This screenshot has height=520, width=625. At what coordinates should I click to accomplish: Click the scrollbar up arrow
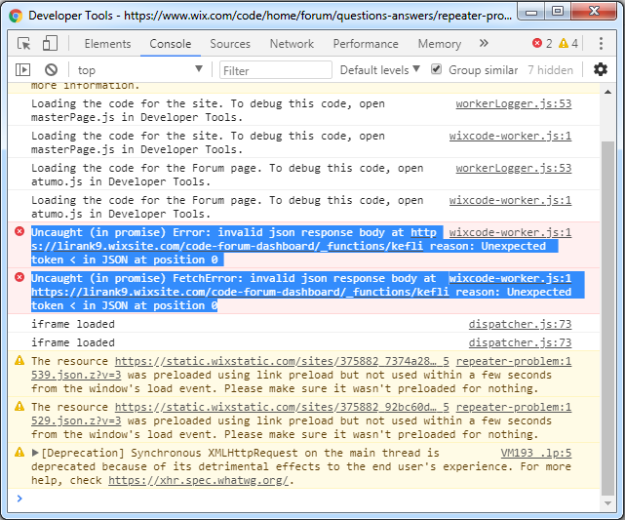pos(607,92)
